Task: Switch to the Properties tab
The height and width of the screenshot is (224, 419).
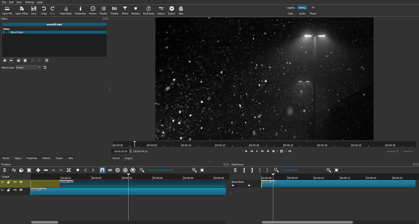Action: pos(32,158)
